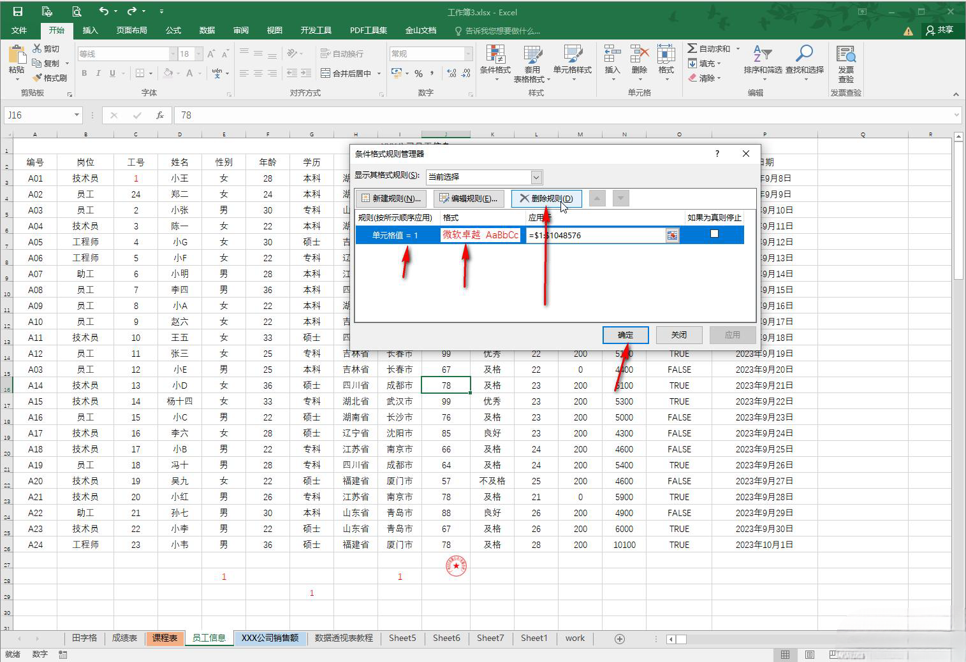The image size is (966, 662).
Task: Click the phonetic guide (wén) icon
Action: [217, 73]
